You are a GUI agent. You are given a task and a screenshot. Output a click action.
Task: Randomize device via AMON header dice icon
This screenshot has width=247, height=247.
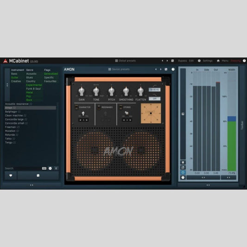point(166,69)
